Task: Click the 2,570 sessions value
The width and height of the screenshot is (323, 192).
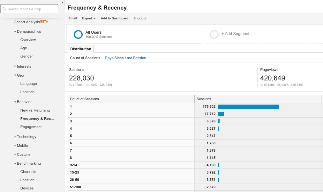Action: click(x=211, y=187)
